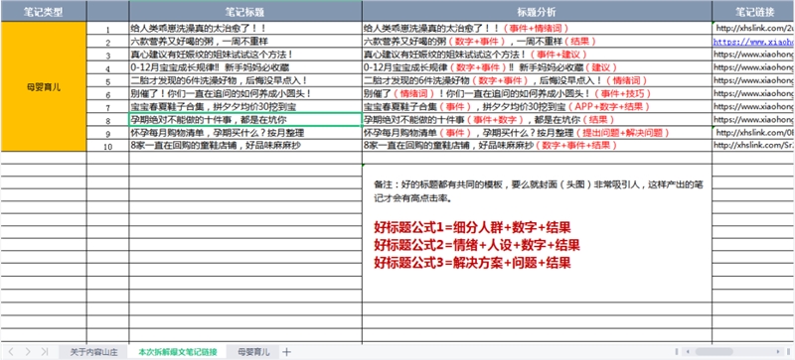Jump to last sheet arrow icon
The image size is (795, 360).
point(44,352)
